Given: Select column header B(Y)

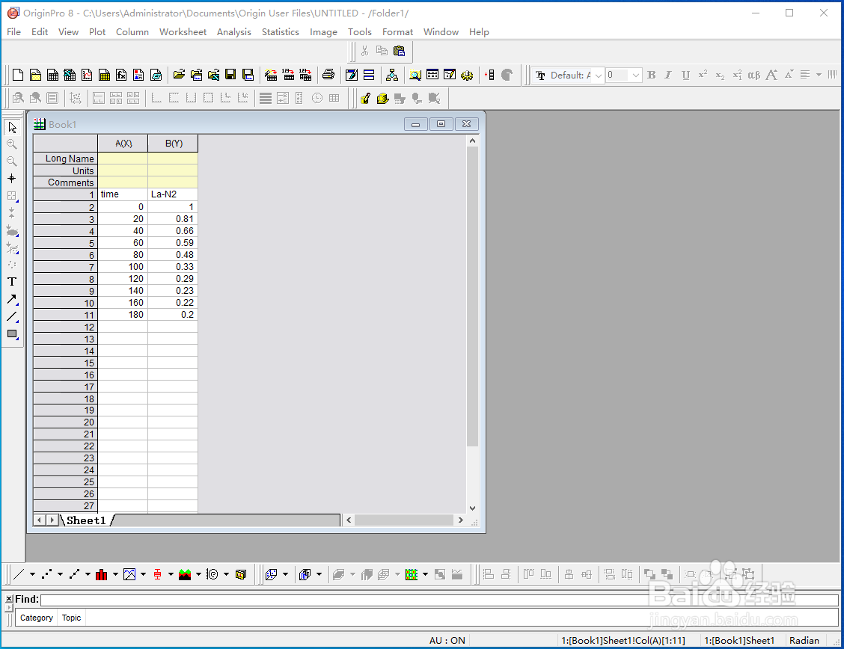Looking at the screenshot, I should tap(174, 144).
